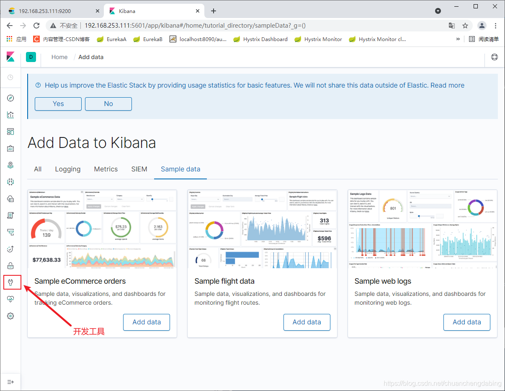Image resolution: width=505 pixels, height=391 pixels.
Task: Go to Home breadcrumb
Action: click(x=59, y=57)
